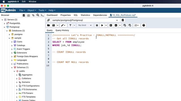The image size is (181, 101).
Task: Expand the PostgreSQL server node
Action: [x=5, y=23]
